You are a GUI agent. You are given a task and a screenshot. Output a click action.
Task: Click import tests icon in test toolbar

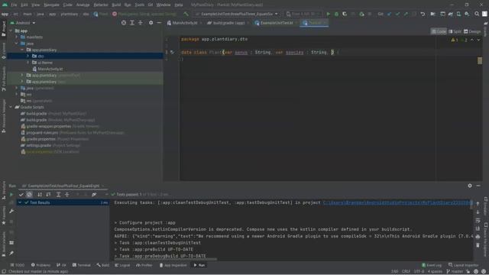click(x=94, y=195)
